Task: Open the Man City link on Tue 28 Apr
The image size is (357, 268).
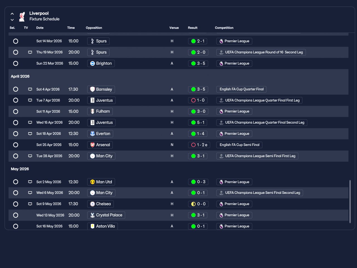Action: click(x=101, y=156)
